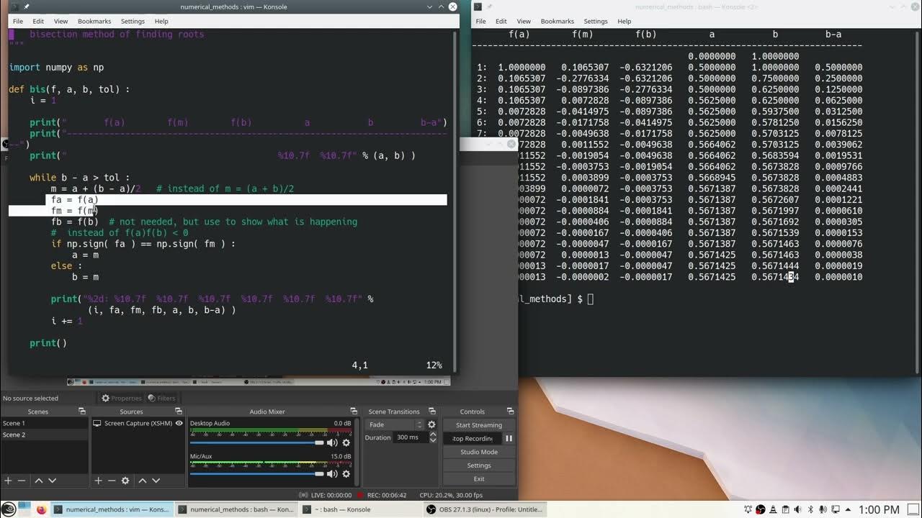Move scene down in Scenes list
The width and height of the screenshot is (922, 518).
coord(52,481)
